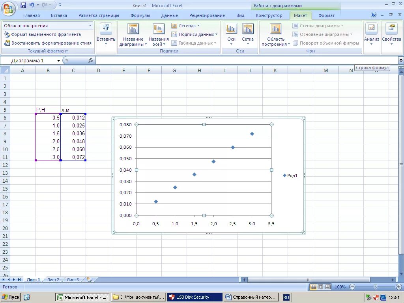The image size is (404, 303).
Task: Open Подписи данных data labels options
Action: (195, 34)
